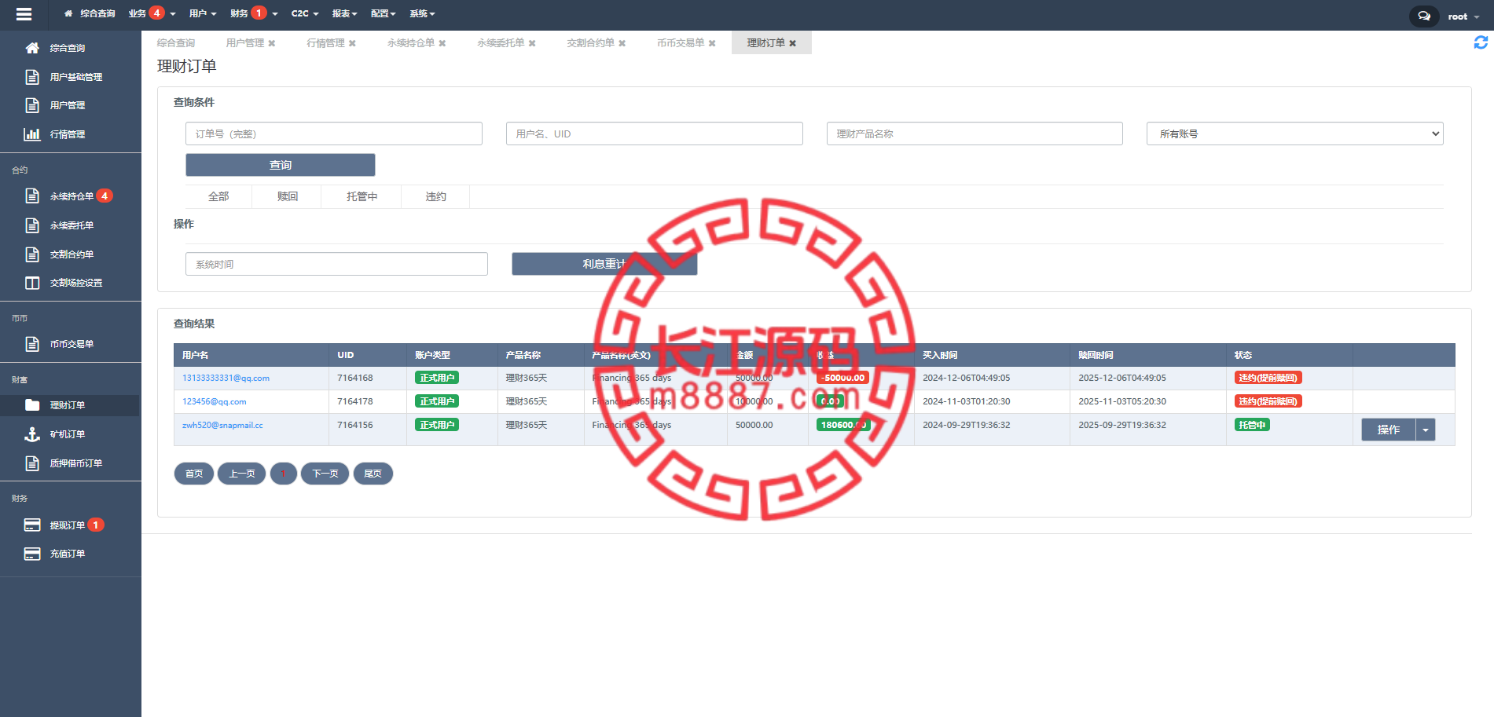This screenshot has width=1494, height=717.
Task: Open the 系统 dropdown menu
Action: pyautogui.click(x=422, y=13)
